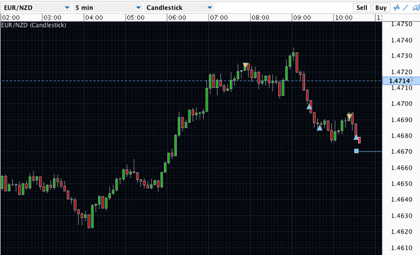Click the 07:00 time axis label

(219, 17)
